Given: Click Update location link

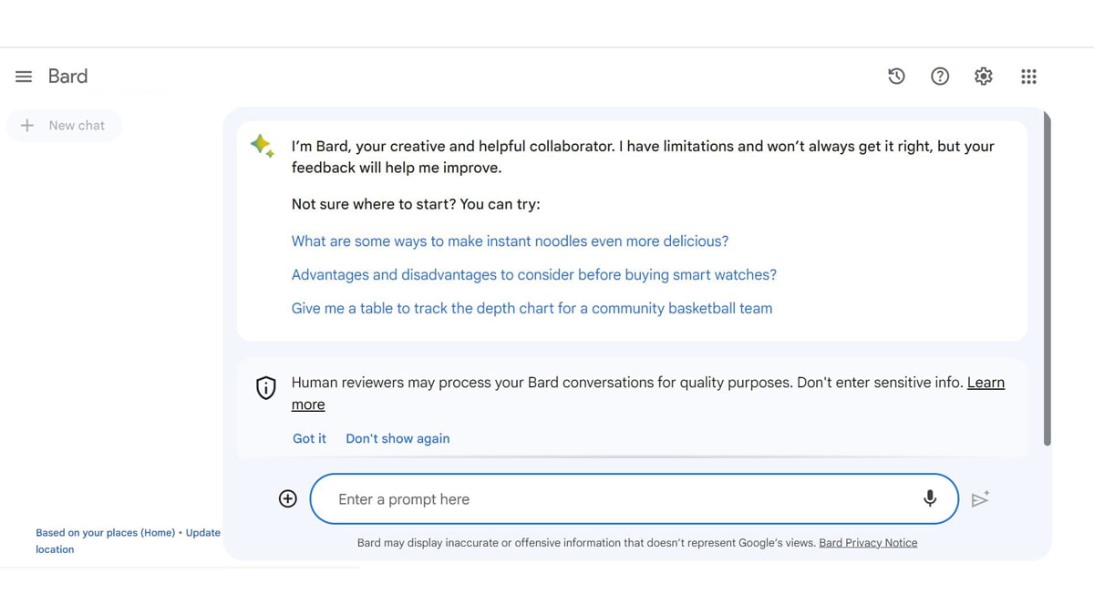Looking at the screenshot, I should 202,533.
